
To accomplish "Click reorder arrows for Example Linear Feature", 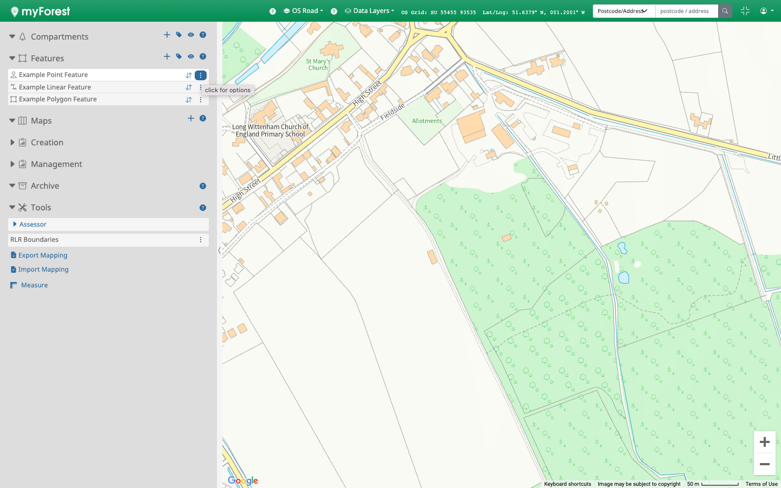I will [x=189, y=87].
